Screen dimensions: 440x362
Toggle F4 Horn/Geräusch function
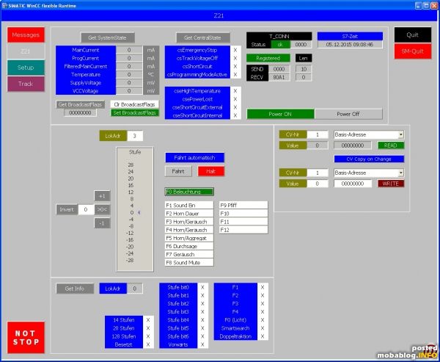(189, 230)
